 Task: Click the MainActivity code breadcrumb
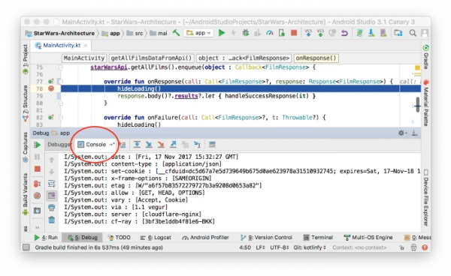[x=84, y=58]
